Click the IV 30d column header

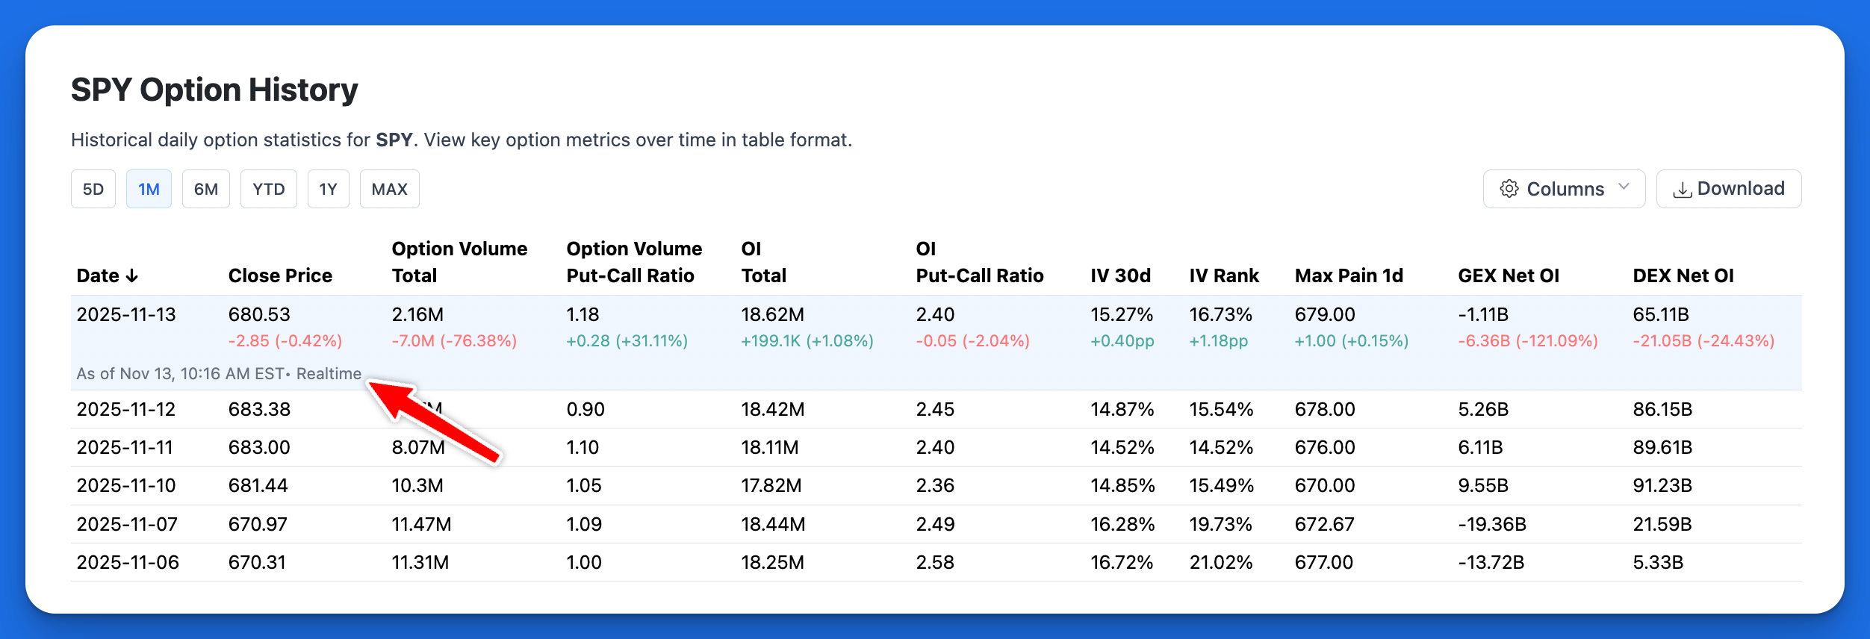pos(1120,275)
